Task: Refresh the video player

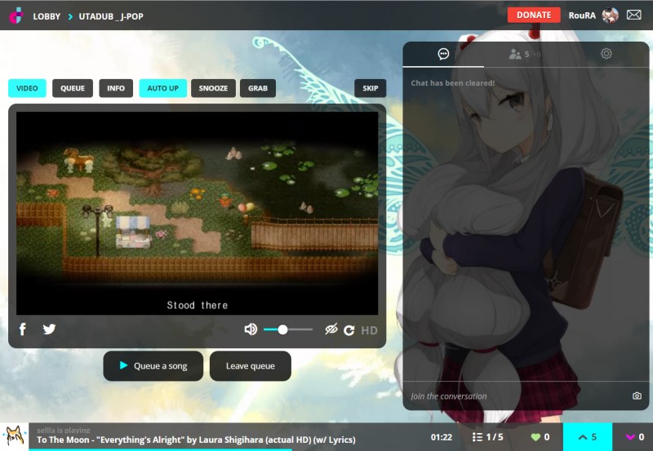Action: pyautogui.click(x=349, y=330)
